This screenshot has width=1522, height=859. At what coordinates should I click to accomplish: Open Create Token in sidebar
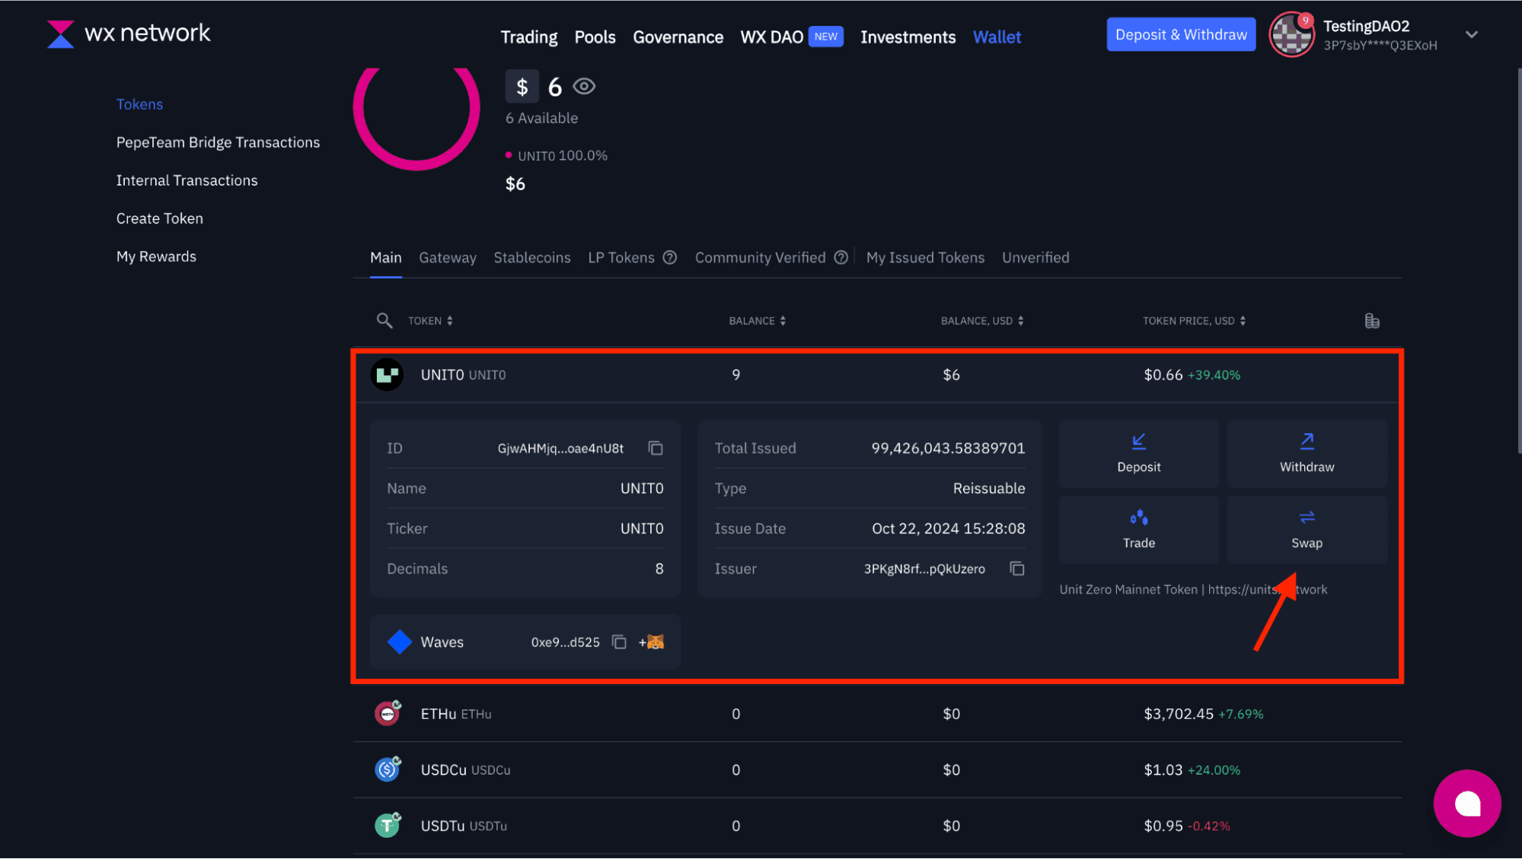pos(160,218)
